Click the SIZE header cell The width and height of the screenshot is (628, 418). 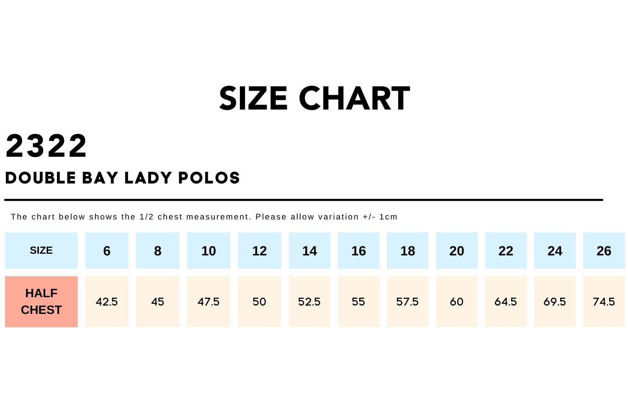(41, 250)
